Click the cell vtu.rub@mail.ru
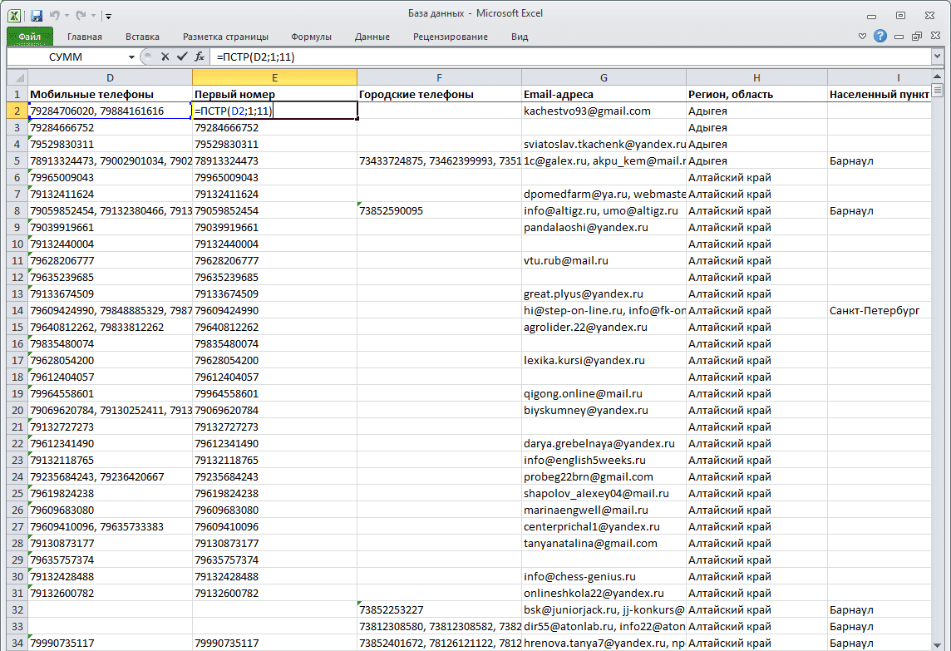This screenshot has width=951, height=651. pyautogui.click(x=604, y=261)
